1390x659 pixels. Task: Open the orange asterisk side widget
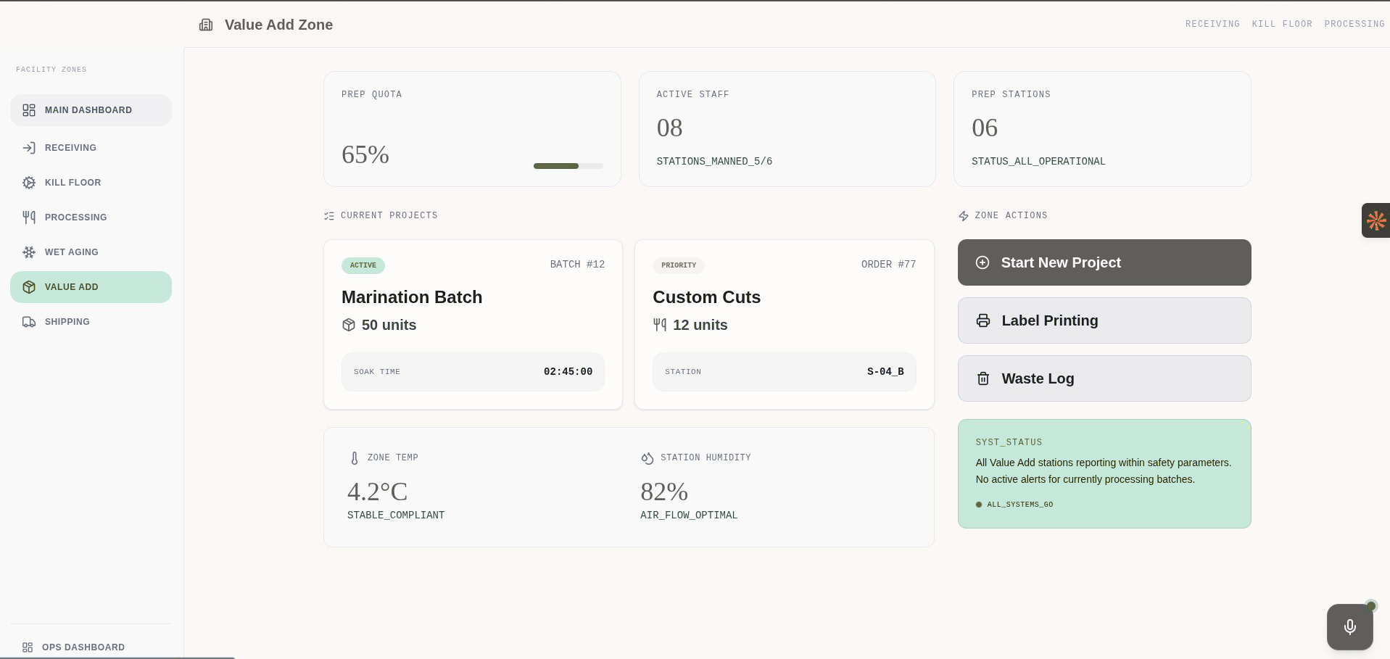pyautogui.click(x=1376, y=220)
